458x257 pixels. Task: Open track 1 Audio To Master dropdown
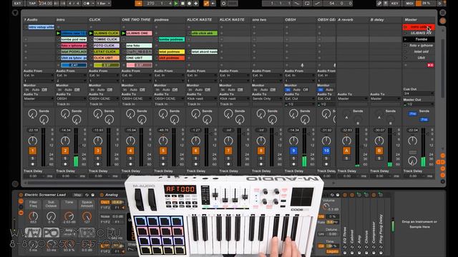pos(39,99)
